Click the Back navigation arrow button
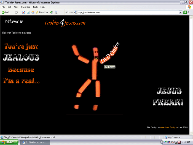 coord(6,12)
